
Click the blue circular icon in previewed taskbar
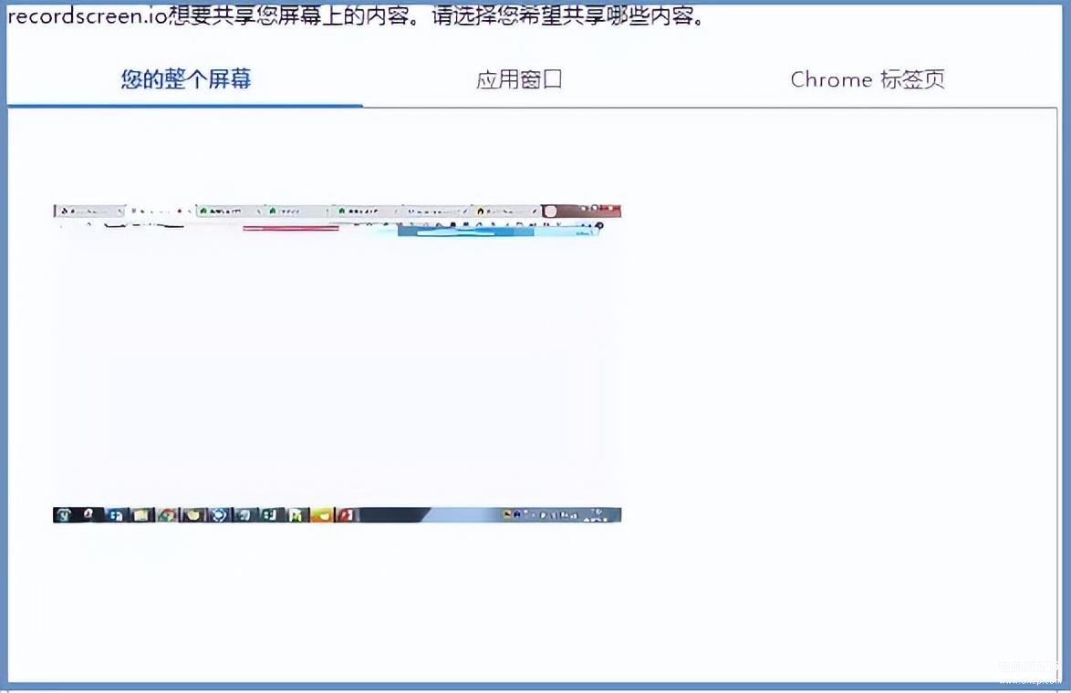pyautogui.click(x=219, y=515)
